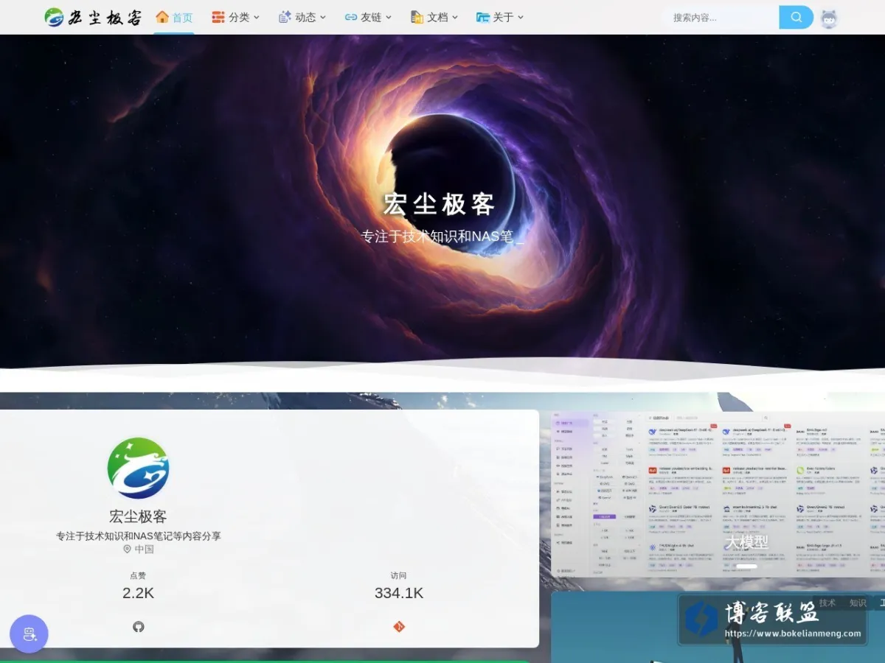Screen dimensions: 885x663
Task: Click the 中国 location pin icon
Action: click(x=127, y=549)
